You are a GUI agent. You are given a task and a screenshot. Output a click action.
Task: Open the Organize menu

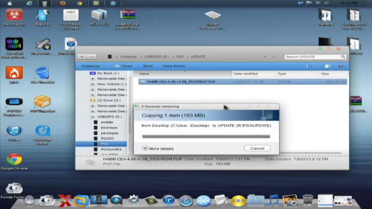click(x=92, y=66)
